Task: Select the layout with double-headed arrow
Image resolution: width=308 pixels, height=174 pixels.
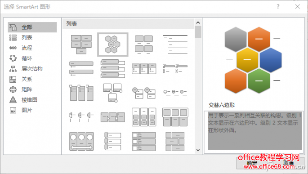Action: (81, 141)
